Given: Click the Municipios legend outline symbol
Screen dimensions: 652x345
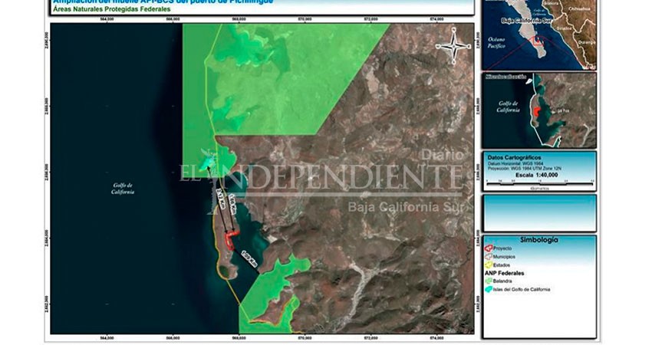Looking at the screenshot, I should (x=488, y=257).
